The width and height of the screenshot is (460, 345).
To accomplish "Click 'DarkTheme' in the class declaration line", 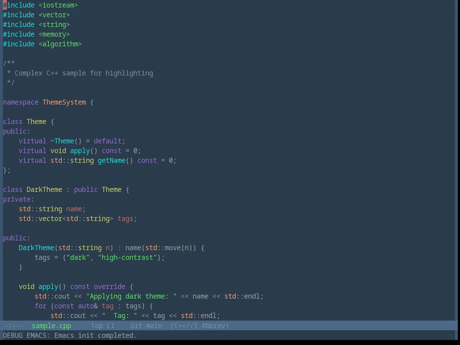I will (x=44, y=190).
